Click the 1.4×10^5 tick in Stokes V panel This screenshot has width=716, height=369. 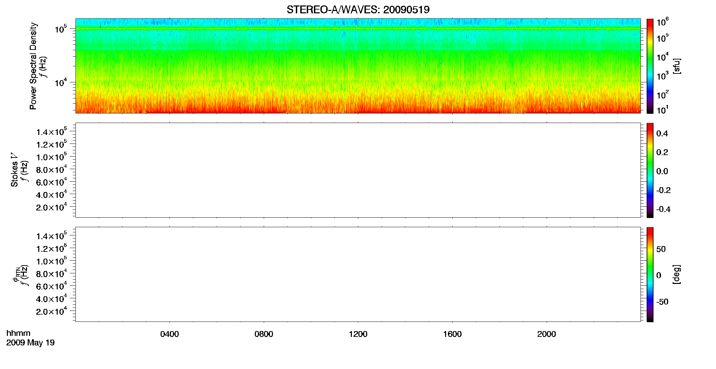52,132
